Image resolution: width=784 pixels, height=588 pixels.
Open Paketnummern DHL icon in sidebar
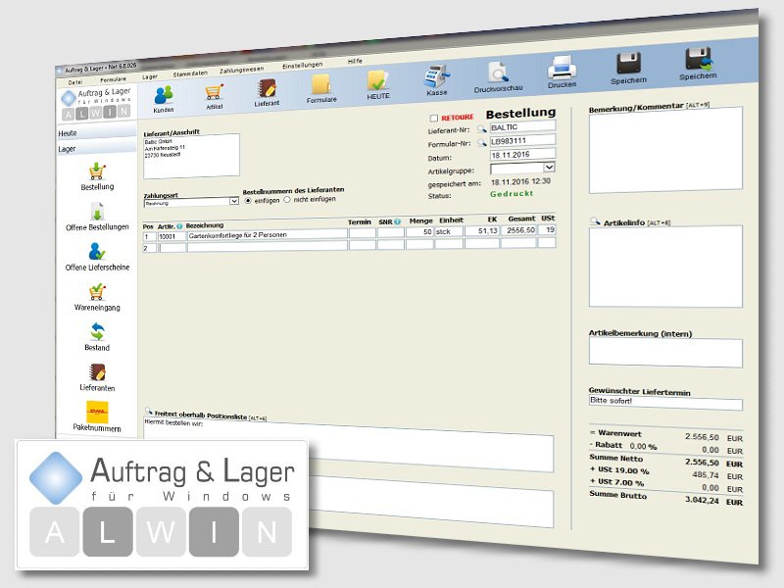pos(97,416)
